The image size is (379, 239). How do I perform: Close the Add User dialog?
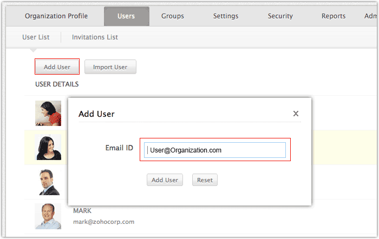point(296,114)
